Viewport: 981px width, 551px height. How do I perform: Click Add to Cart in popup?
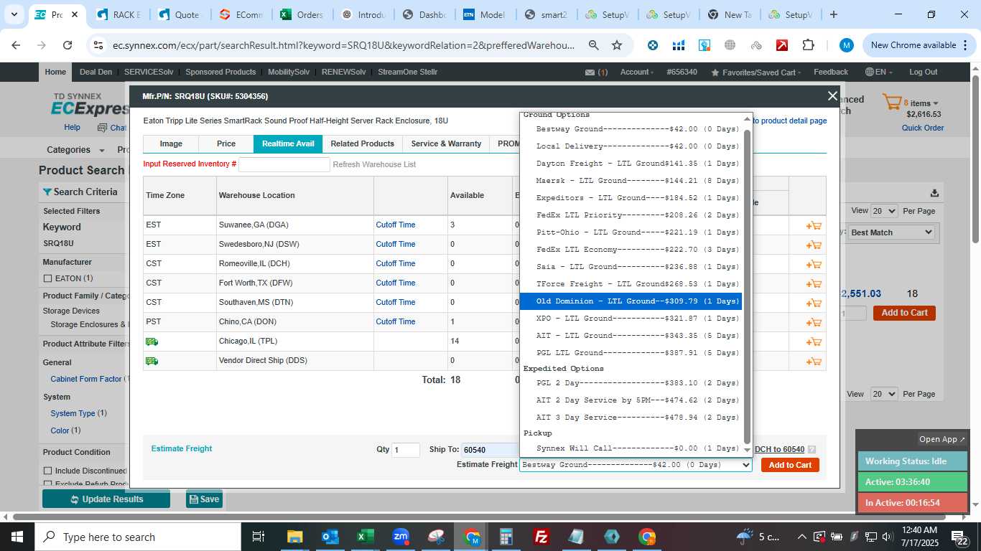click(790, 465)
